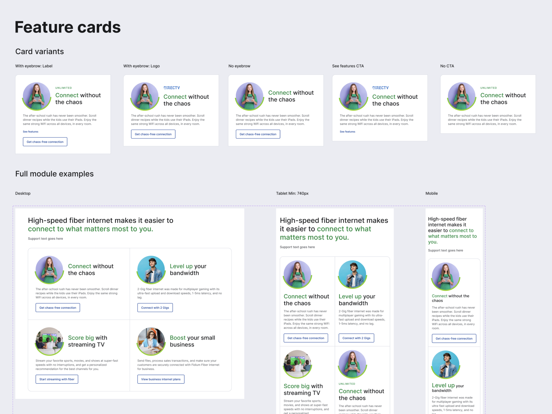Click DIRECTV logo in 'With eyebrow: Logo' card
The image size is (552, 414).
171,88
